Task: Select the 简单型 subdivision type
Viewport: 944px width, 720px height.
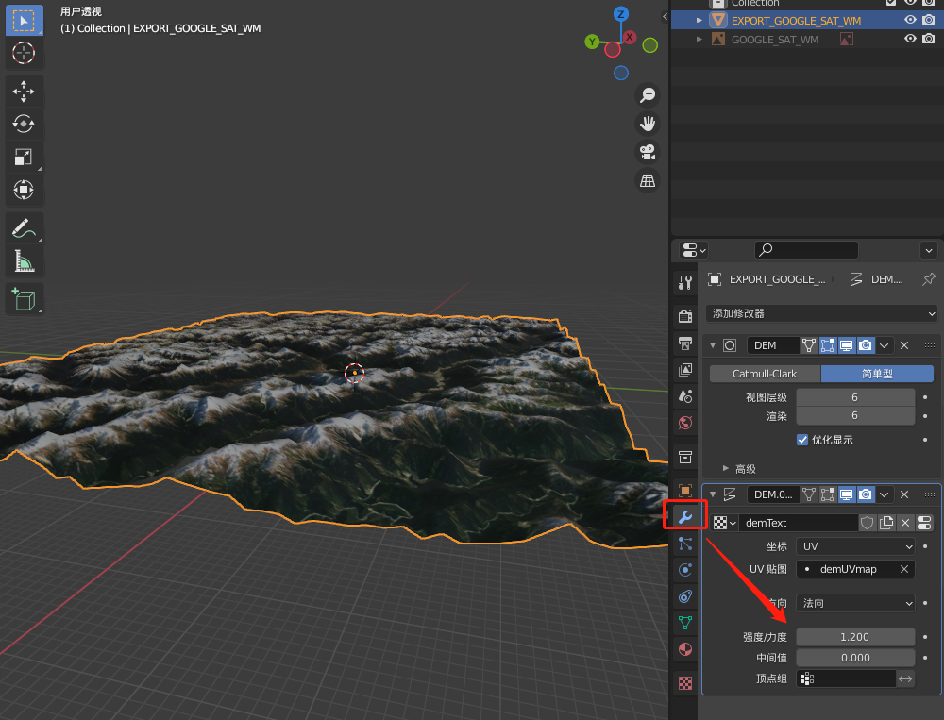Action: [877, 374]
